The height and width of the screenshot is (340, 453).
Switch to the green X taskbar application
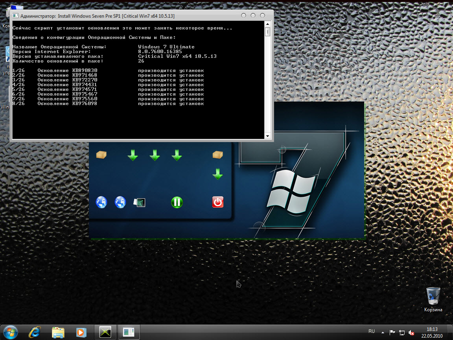(105, 332)
